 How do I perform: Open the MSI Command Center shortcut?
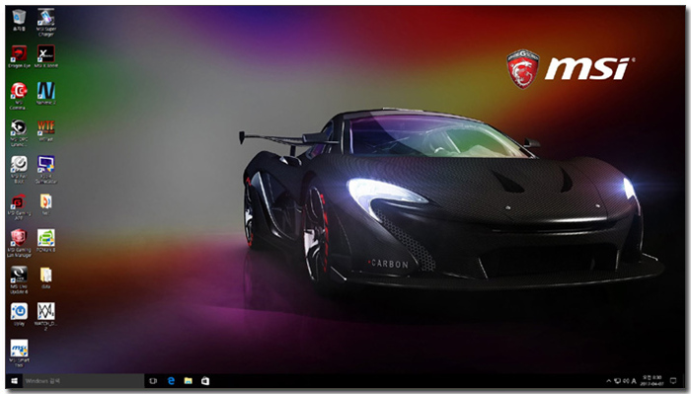pyautogui.click(x=19, y=95)
